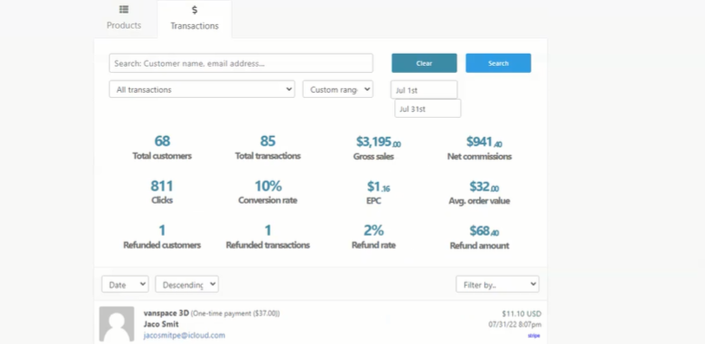Expand the Filter by dropdown
This screenshot has height=344, width=705.
click(497, 284)
